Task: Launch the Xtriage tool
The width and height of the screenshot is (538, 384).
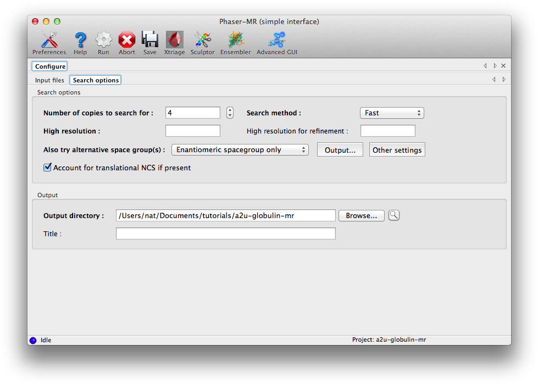Action: 174,43
